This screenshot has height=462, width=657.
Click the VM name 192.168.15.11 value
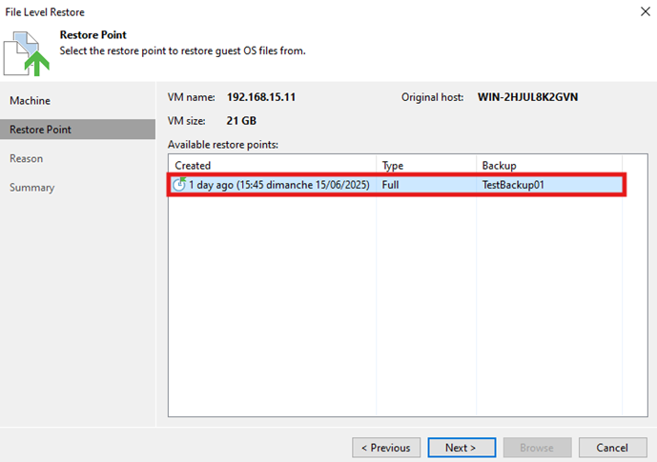pyautogui.click(x=259, y=97)
